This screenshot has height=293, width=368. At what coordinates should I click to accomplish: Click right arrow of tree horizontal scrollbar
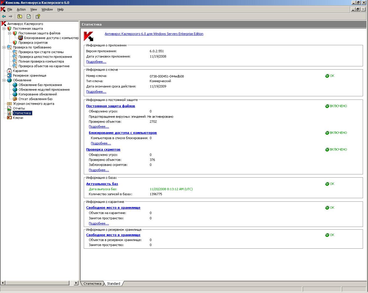coord(76,283)
